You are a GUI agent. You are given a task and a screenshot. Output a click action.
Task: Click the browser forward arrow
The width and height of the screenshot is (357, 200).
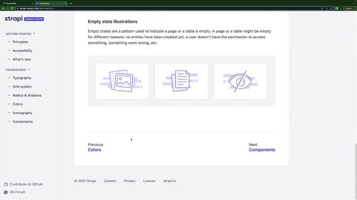pos(7,8)
